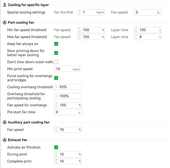
Task: Click Complete print exhaust fan spinner
Action: tap(68, 161)
